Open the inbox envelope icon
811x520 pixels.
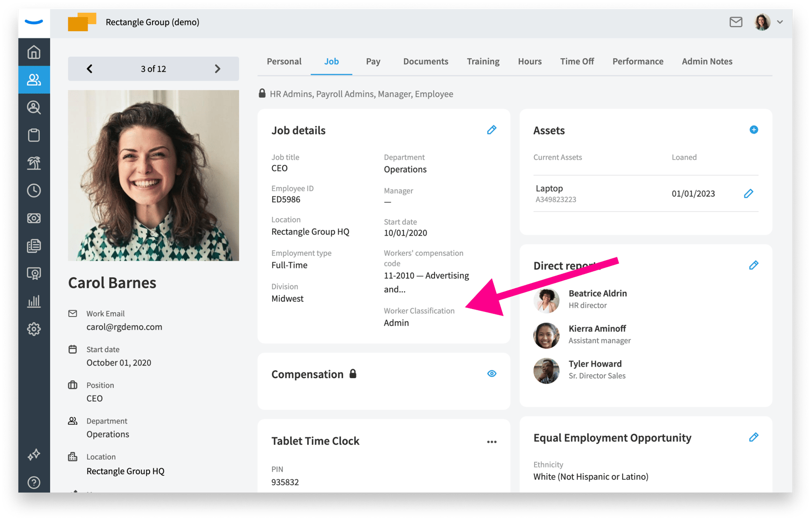736,22
